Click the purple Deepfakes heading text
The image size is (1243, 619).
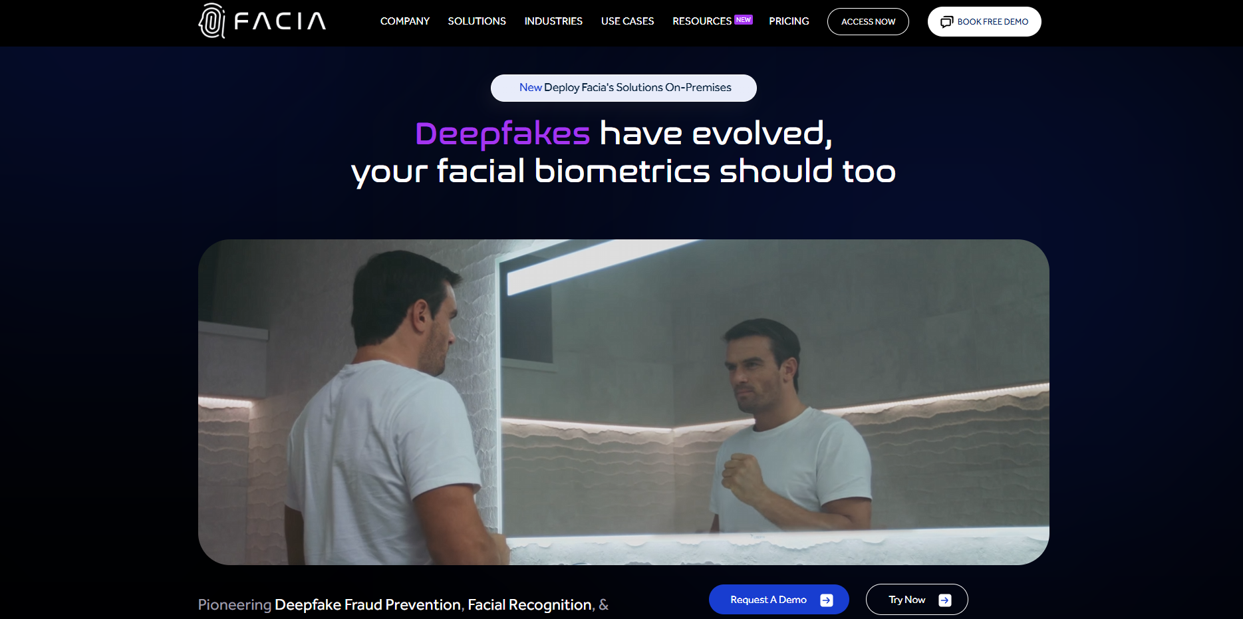click(501, 134)
